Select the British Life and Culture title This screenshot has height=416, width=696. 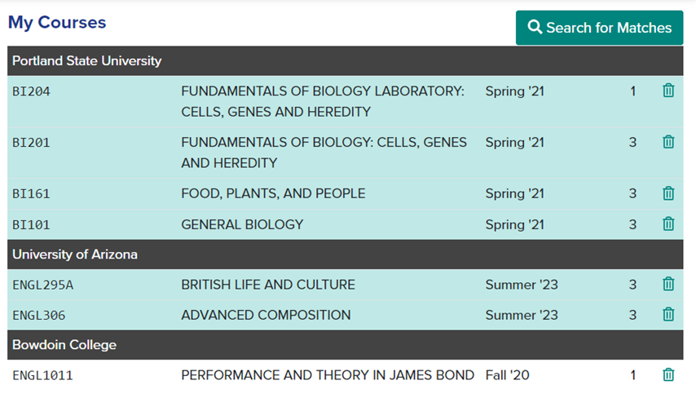(268, 285)
